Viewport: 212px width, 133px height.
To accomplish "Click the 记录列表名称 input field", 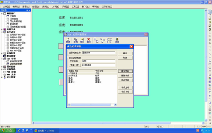I will pos(99,53).
